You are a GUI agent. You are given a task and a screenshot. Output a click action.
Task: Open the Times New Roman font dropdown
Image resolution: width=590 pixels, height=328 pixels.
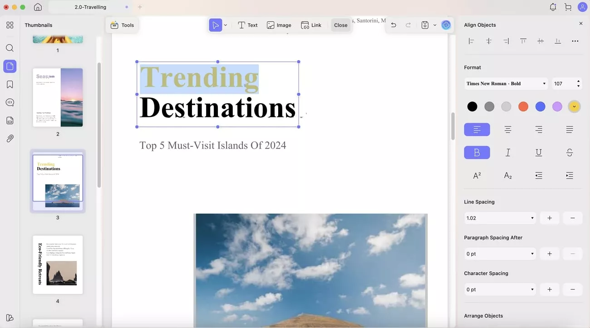(506, 84)
